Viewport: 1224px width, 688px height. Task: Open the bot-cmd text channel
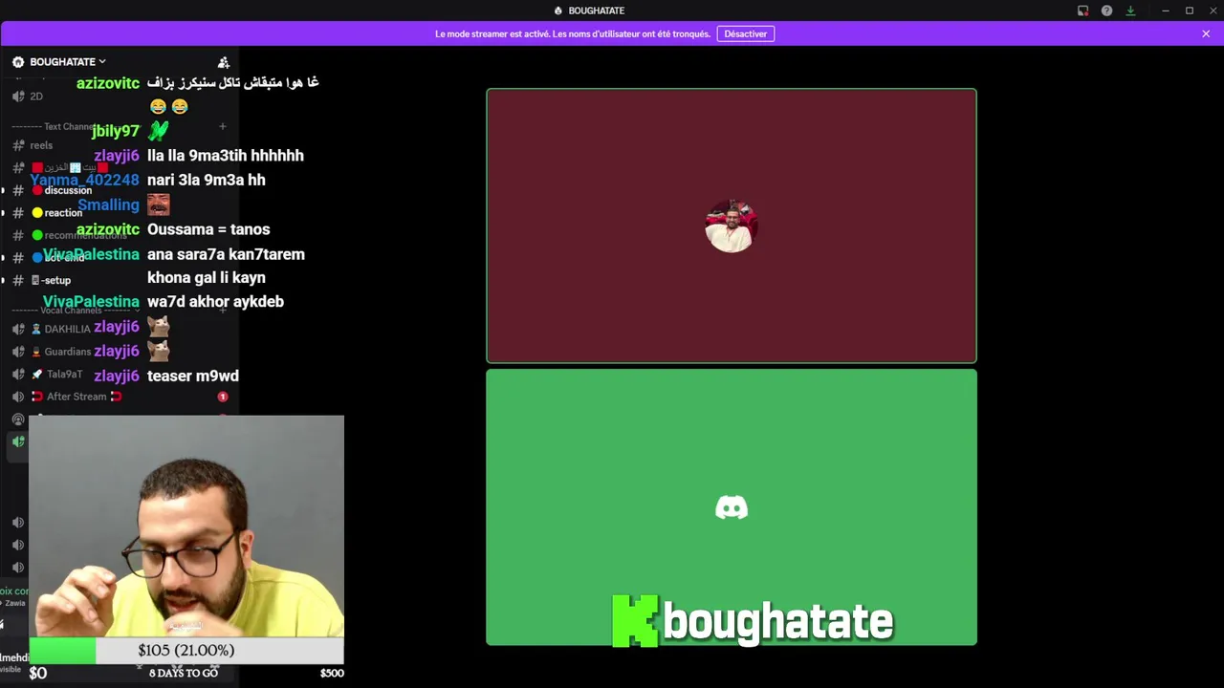pyautogui.click(x=59, y=257)
